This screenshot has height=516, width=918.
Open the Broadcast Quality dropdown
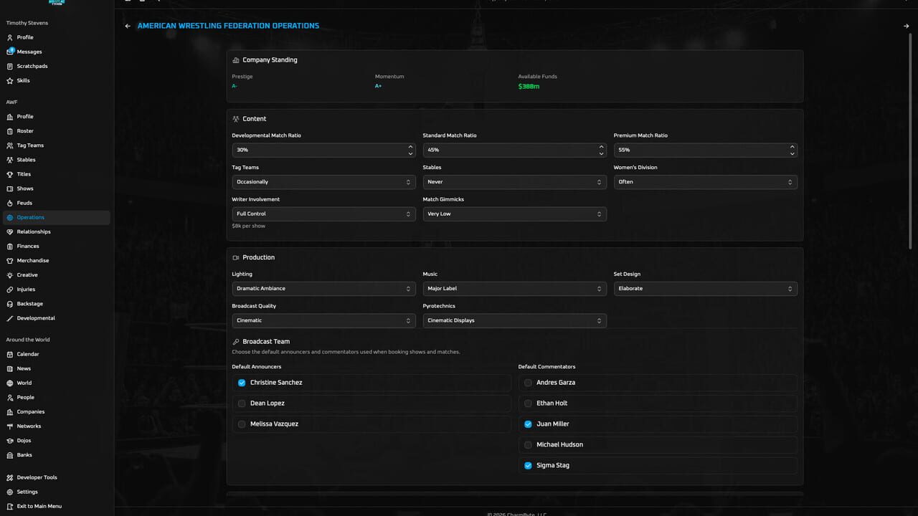click(x=323, y=320)
